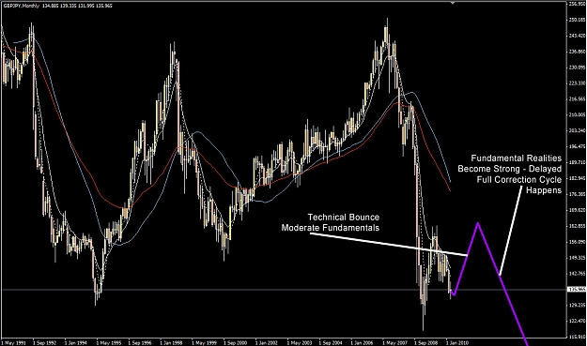Click the 250.185 price level
587x346 pixels.
pos(577,20)
